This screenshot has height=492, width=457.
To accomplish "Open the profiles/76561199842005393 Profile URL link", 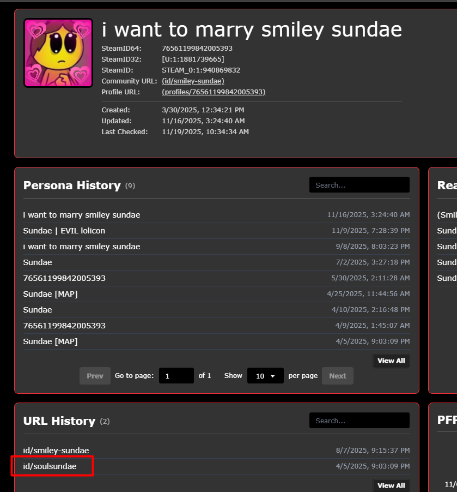I will [214, 92].
